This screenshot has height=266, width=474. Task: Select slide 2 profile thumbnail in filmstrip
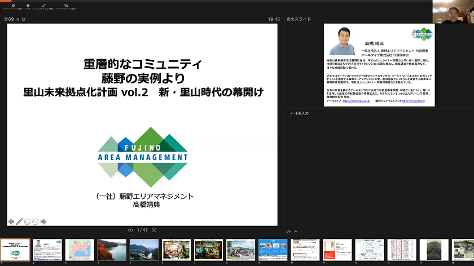(x=47, y=250)
